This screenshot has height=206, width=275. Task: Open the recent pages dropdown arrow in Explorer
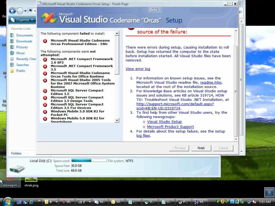pyautogui.click(x=25, y=11)
